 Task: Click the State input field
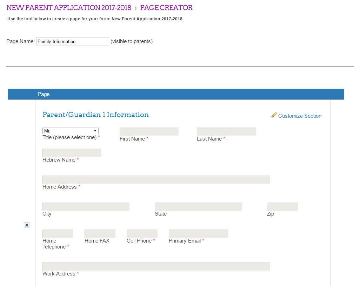198,207
